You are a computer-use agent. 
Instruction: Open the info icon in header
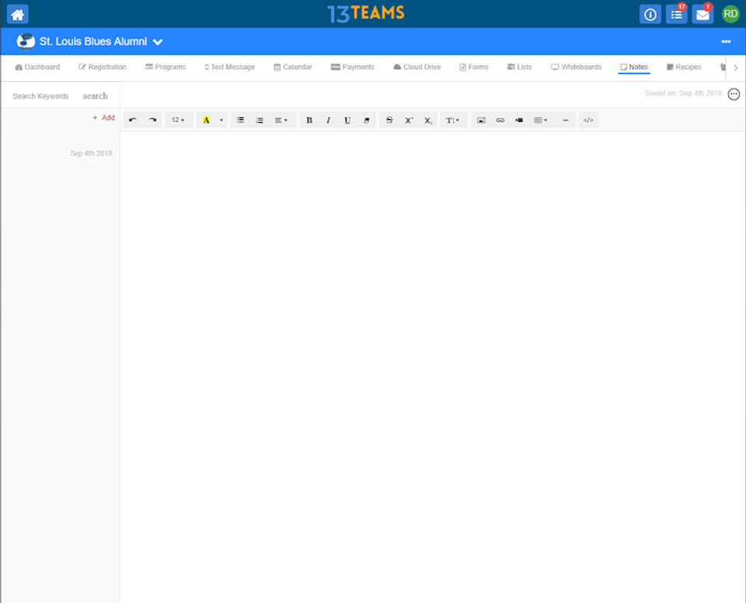coord(650,14)
